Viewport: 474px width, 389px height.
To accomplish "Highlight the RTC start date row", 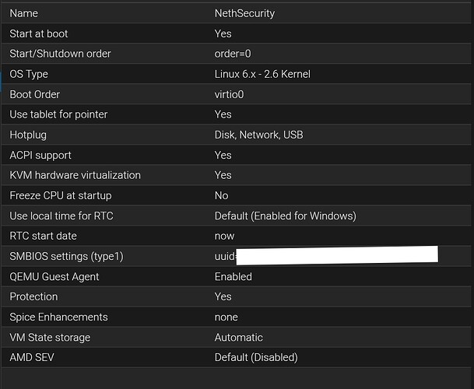I will click(43, 236).
